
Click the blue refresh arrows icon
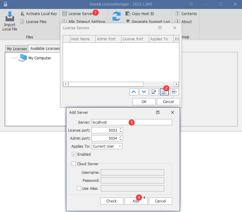[117, 16]
